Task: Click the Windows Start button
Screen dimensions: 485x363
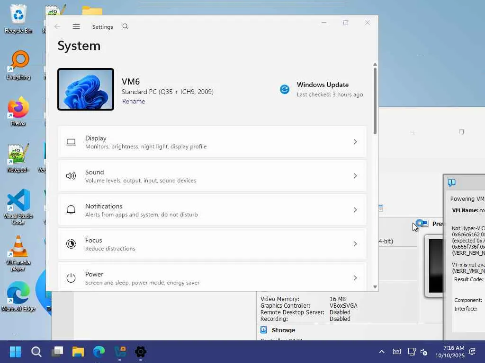Action: coord(15,352)
